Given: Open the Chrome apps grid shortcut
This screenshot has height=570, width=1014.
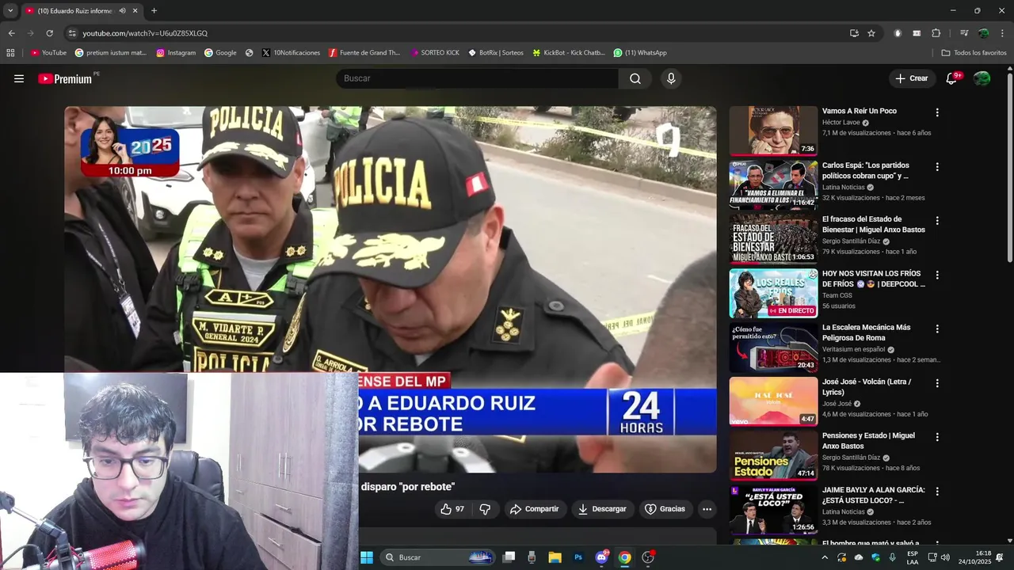Looking at the screenshot, I should [x=10, y=53].
